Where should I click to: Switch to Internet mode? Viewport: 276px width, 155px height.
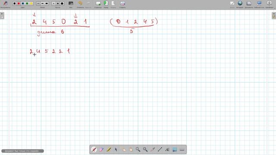coord(240,3)
